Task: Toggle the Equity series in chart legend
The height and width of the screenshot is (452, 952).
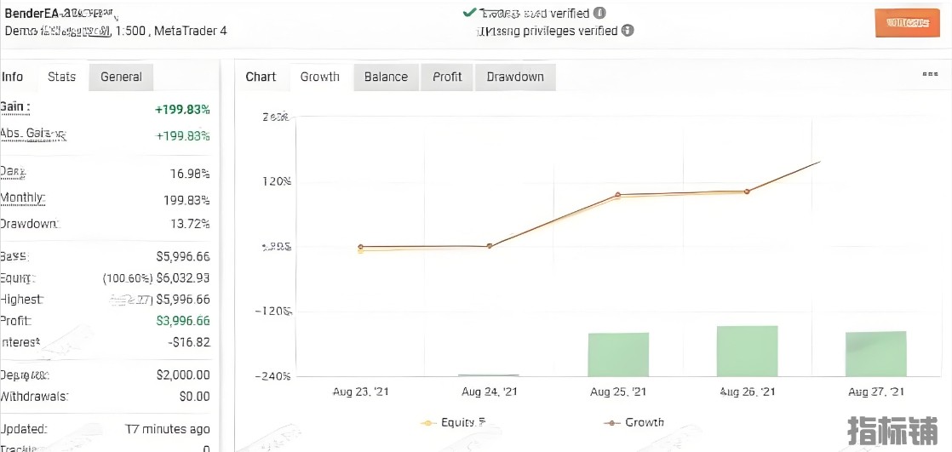Action: pyautogui.click(x=453, y=422)
